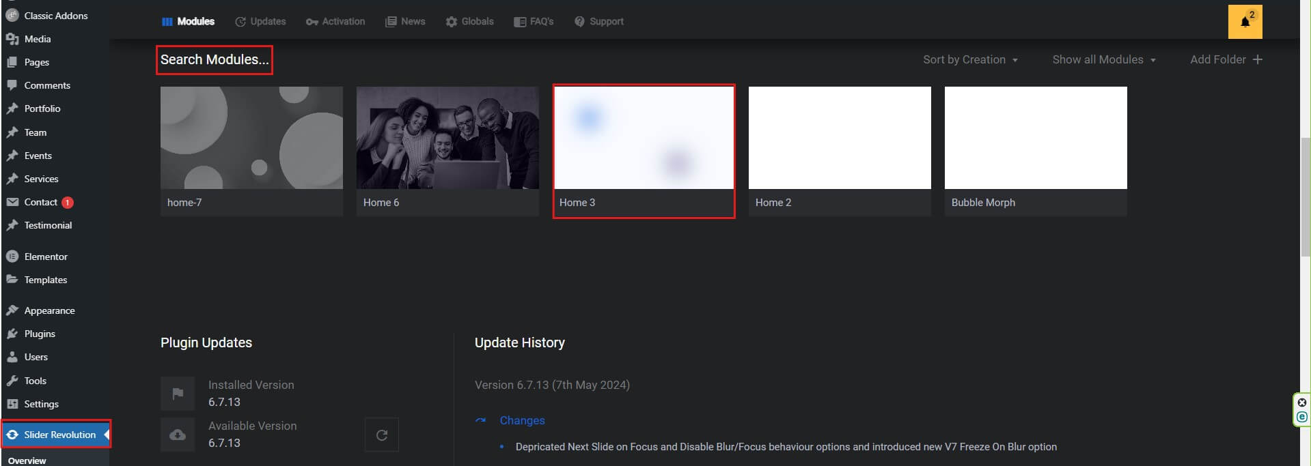1311x466 pixels.
Task: Click the refresh update check icon
Action: pos(381,435)
